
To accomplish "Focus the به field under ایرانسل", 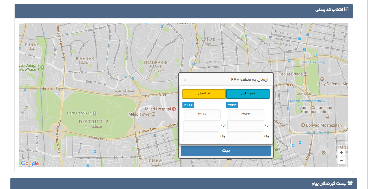I will pos(201,136).
